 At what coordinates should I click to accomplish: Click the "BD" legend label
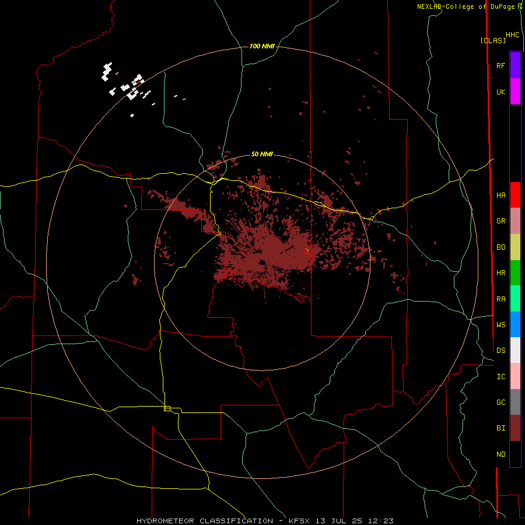[501, 247]
